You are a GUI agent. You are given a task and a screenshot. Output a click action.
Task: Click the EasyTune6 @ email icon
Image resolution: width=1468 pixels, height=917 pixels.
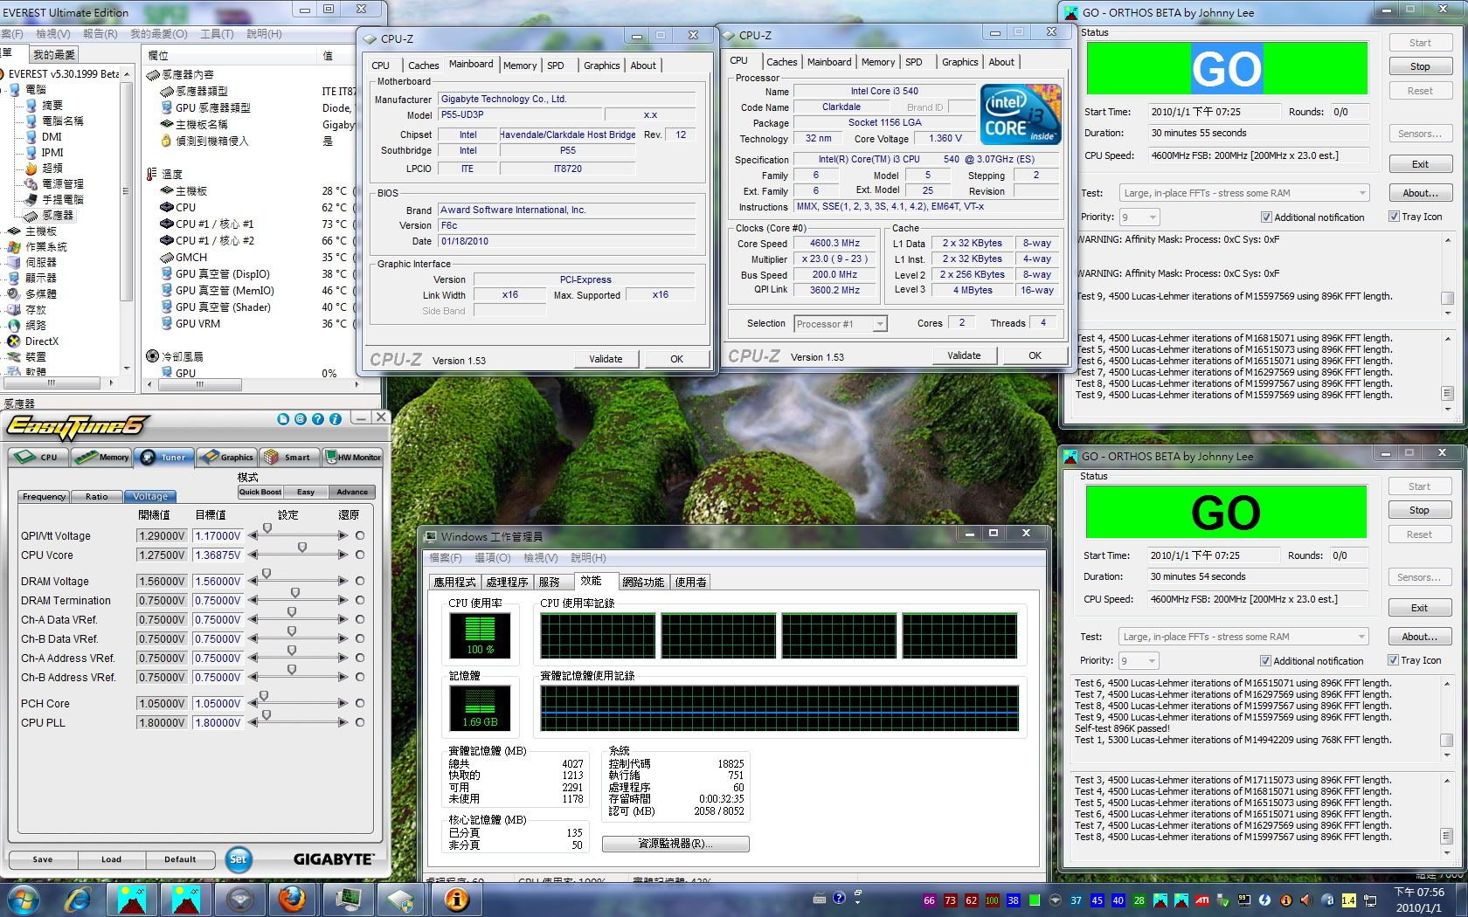tap(301, 419)
